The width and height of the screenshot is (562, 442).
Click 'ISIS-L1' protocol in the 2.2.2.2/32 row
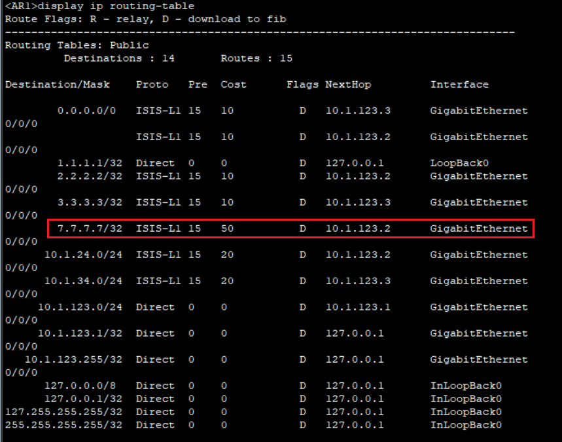point(158,176)
